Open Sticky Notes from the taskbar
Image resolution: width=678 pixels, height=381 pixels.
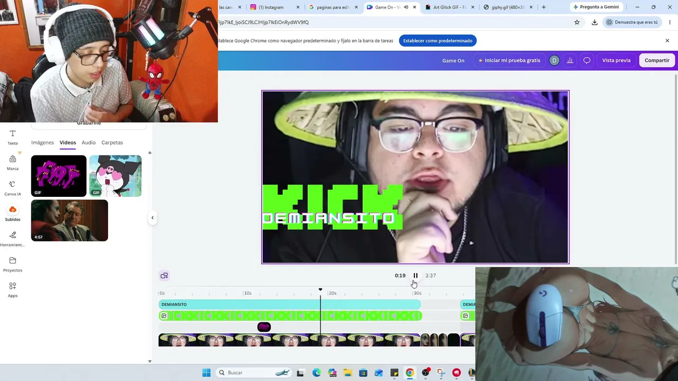[394, 373]
